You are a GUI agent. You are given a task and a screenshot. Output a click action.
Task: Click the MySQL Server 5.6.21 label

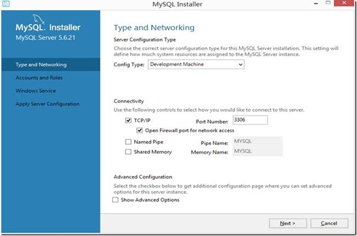point(45,37)
